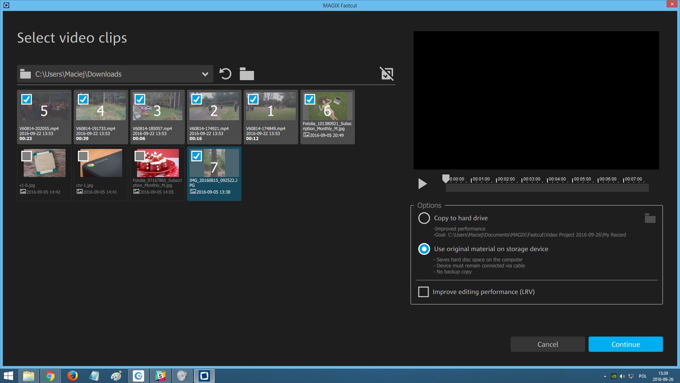
Task: Click the Cancel button
Action: 548,344
